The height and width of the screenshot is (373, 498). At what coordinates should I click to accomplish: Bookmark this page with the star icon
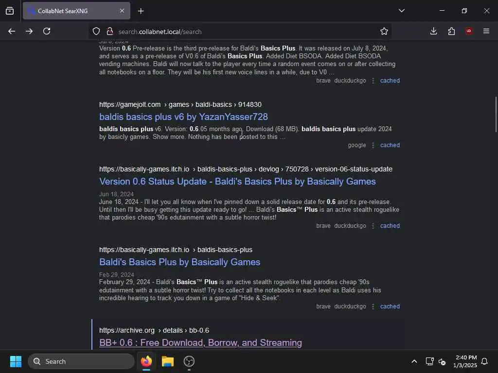(384, 31)
